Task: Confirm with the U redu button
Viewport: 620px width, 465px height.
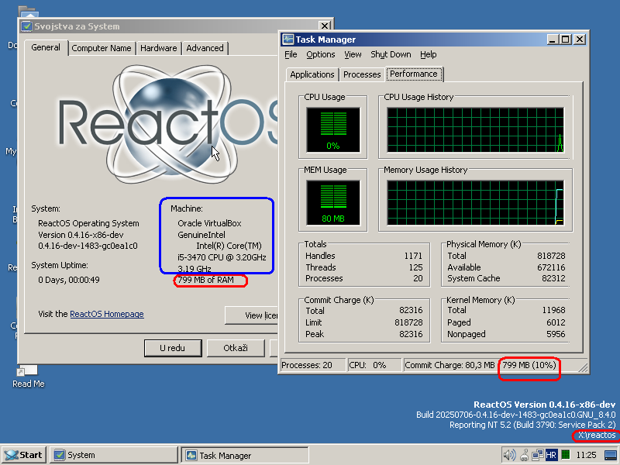Action: (x=173, y=348)
